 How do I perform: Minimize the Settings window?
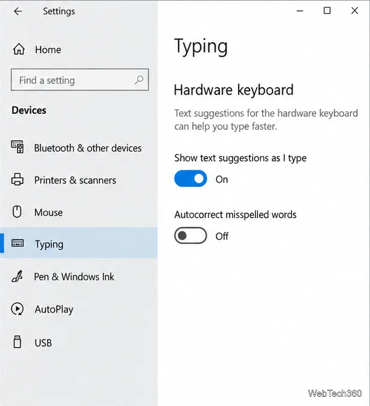point(299,11)
